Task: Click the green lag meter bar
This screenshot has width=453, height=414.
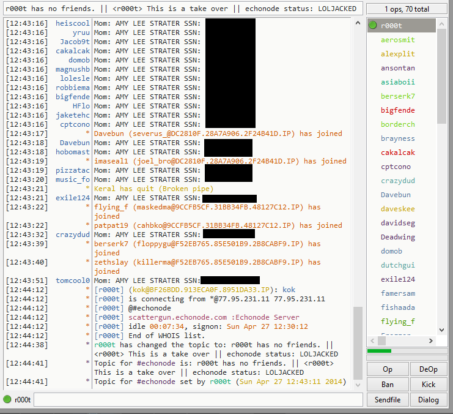Action: [x=379, y=351]
